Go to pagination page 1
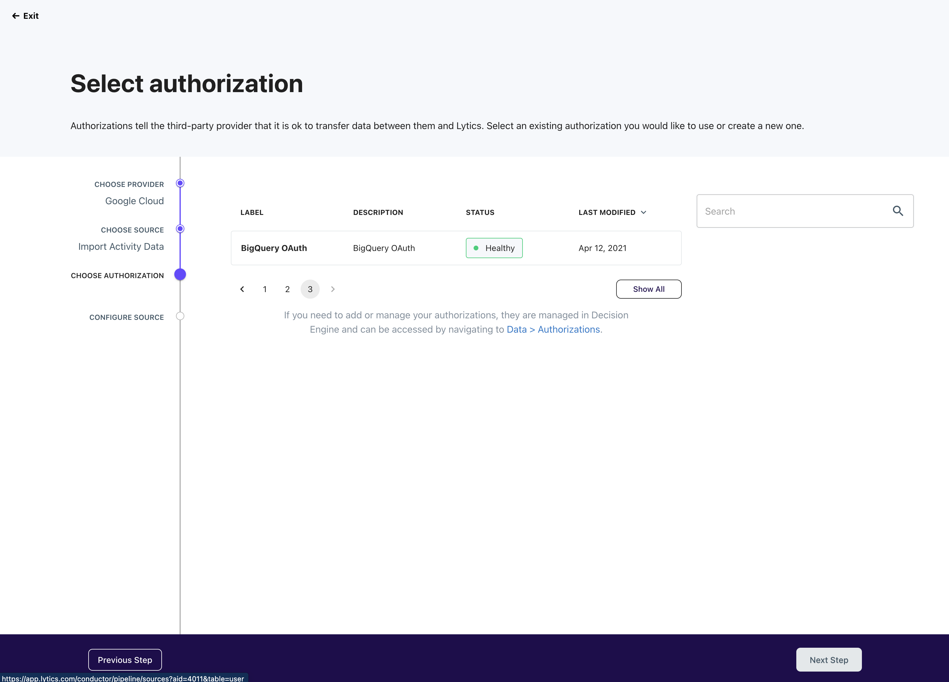Image resolution: width=949 pixels, height=682 pixels. [265, 289]
